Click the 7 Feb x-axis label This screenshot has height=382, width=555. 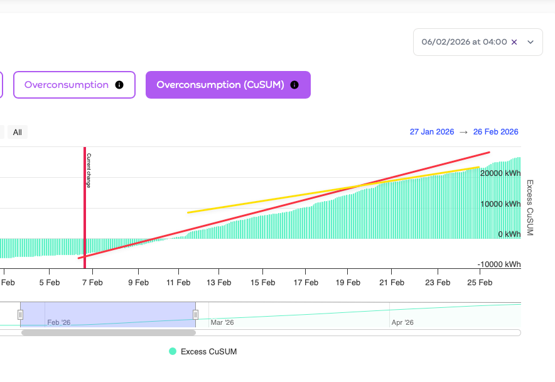click(92, 283)
